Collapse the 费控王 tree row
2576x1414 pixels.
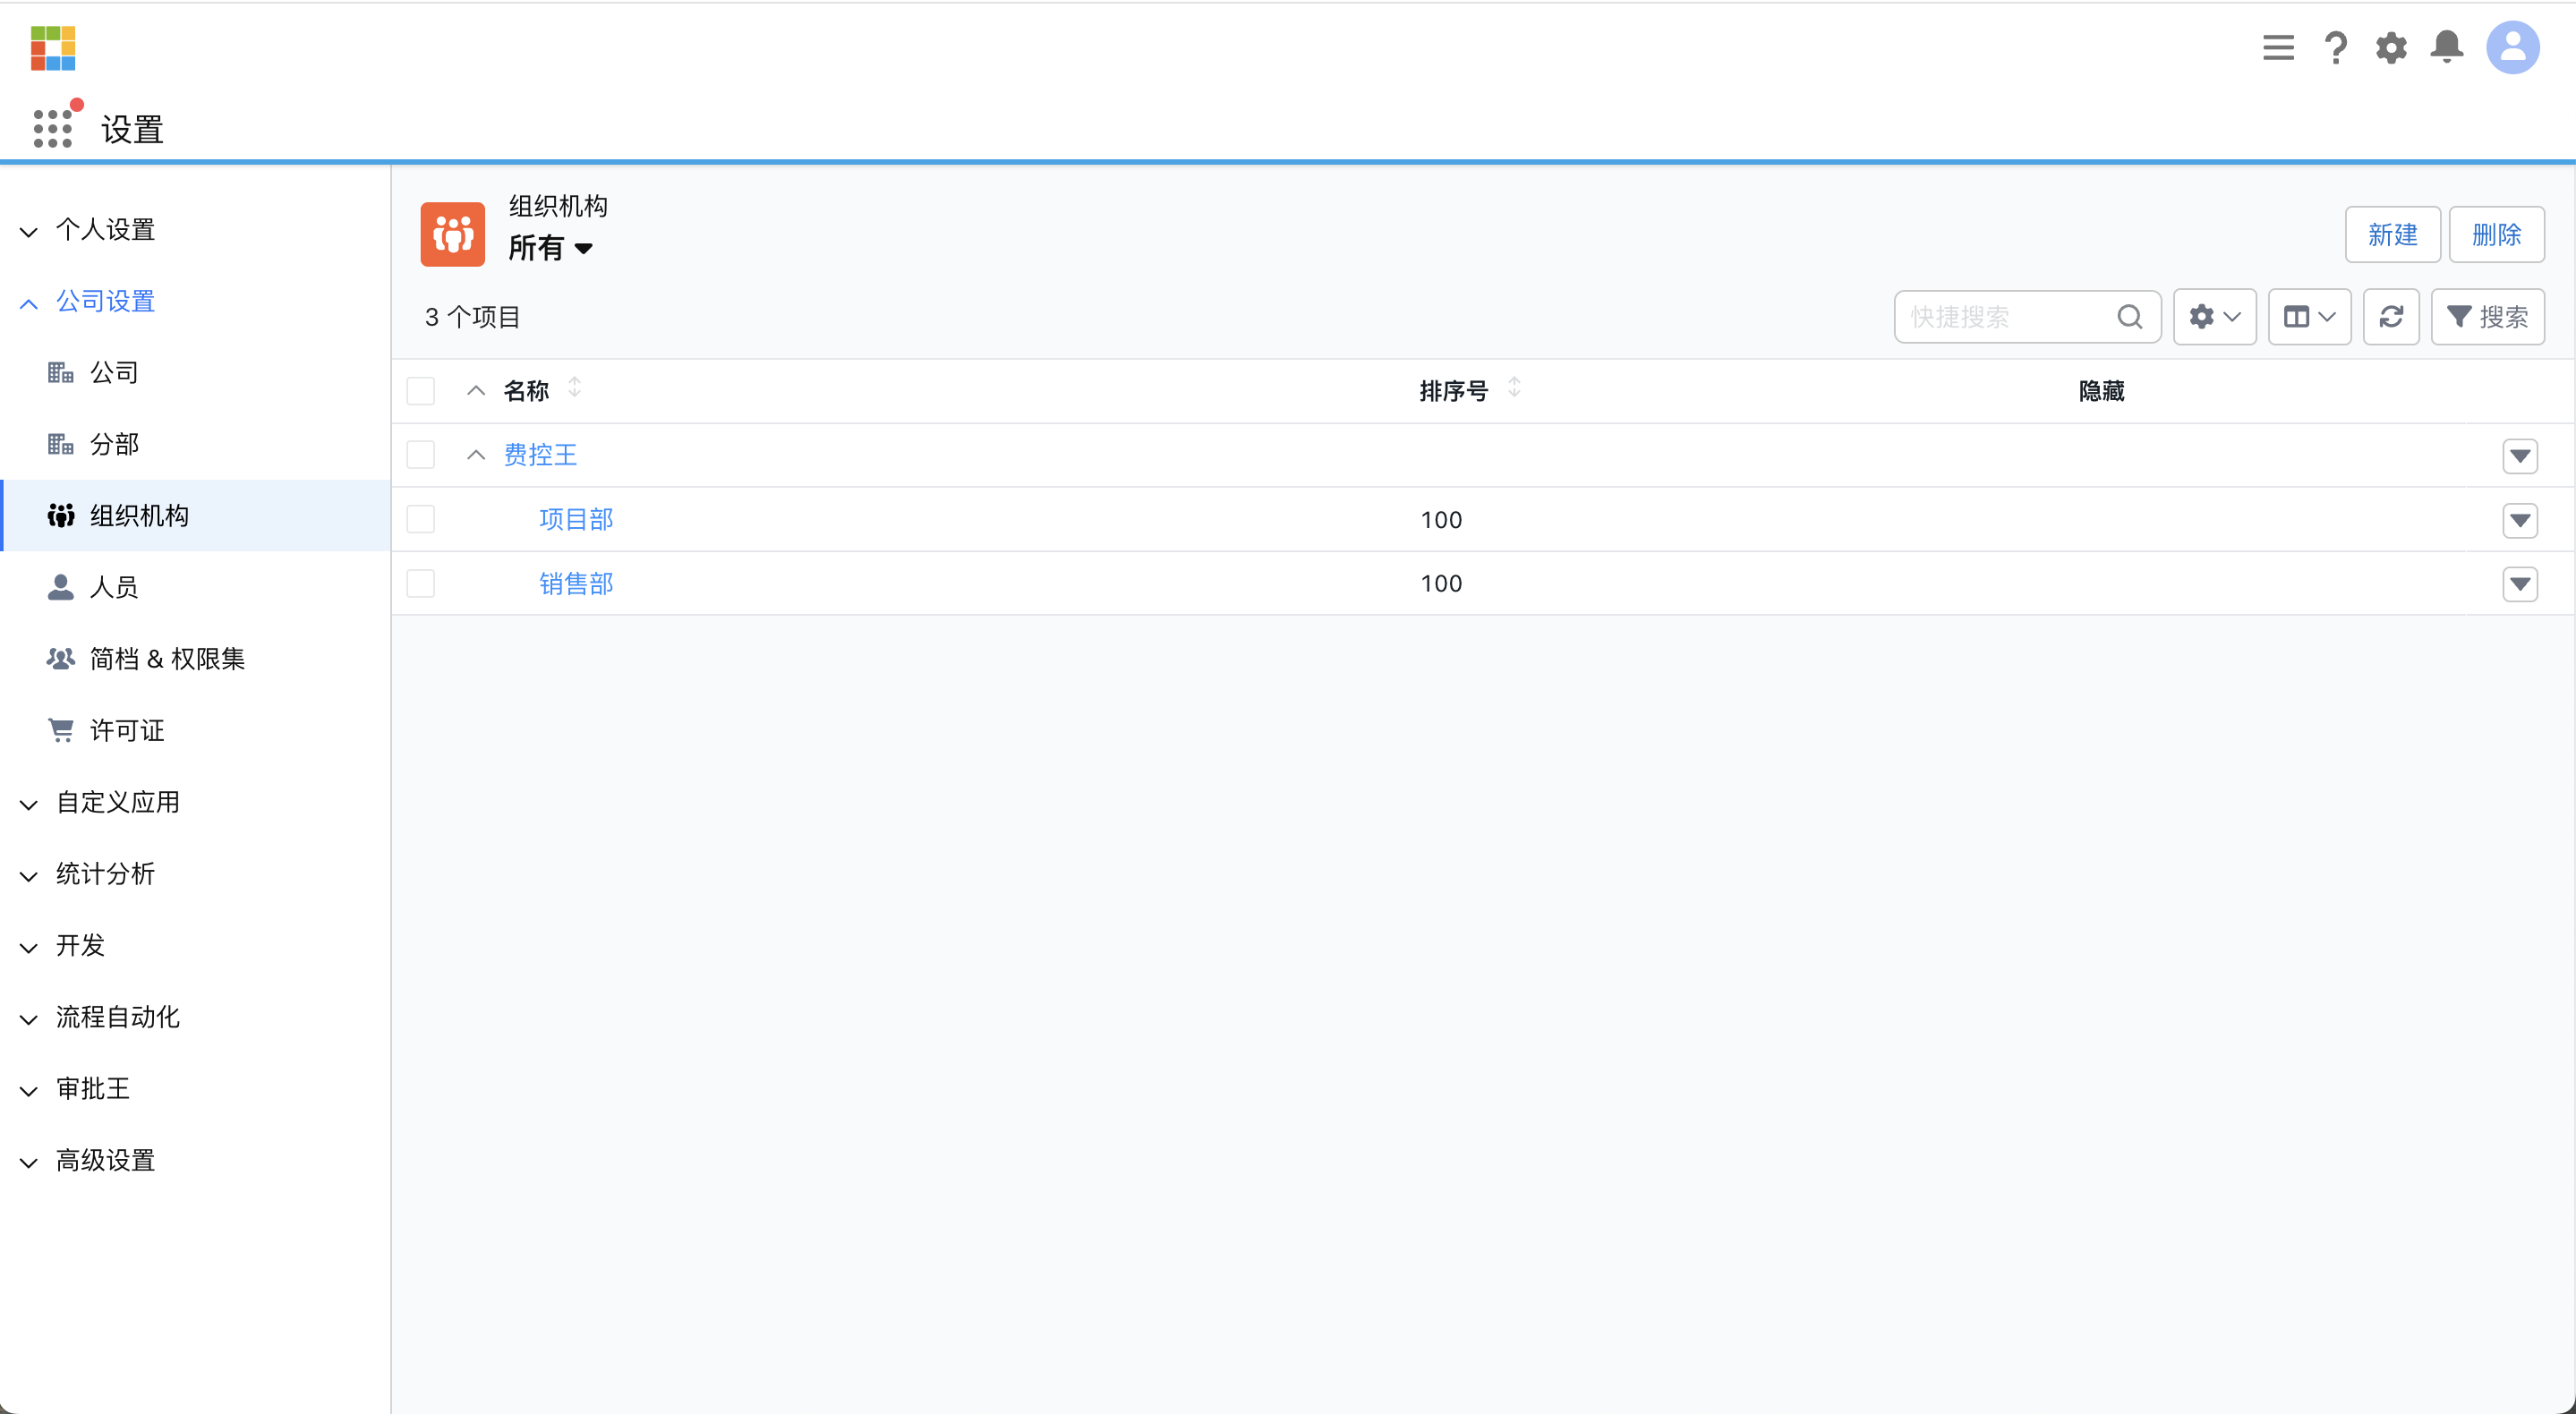point(476,455)
